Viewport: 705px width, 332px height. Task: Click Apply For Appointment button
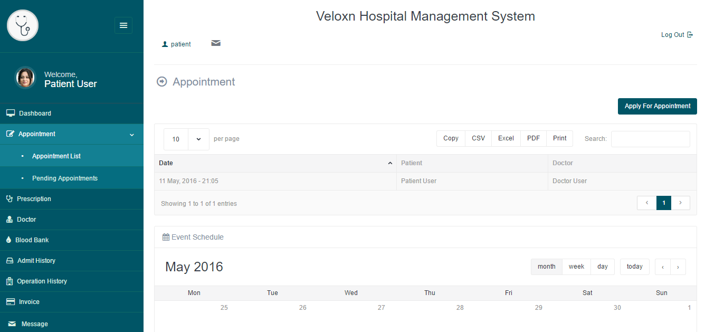(657, 107)
